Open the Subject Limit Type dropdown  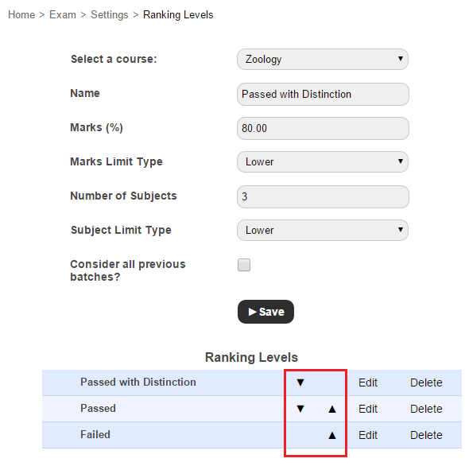point(323,230)
